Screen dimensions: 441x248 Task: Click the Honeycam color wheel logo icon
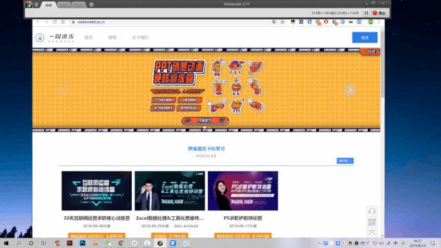click(x=28, y=5)
